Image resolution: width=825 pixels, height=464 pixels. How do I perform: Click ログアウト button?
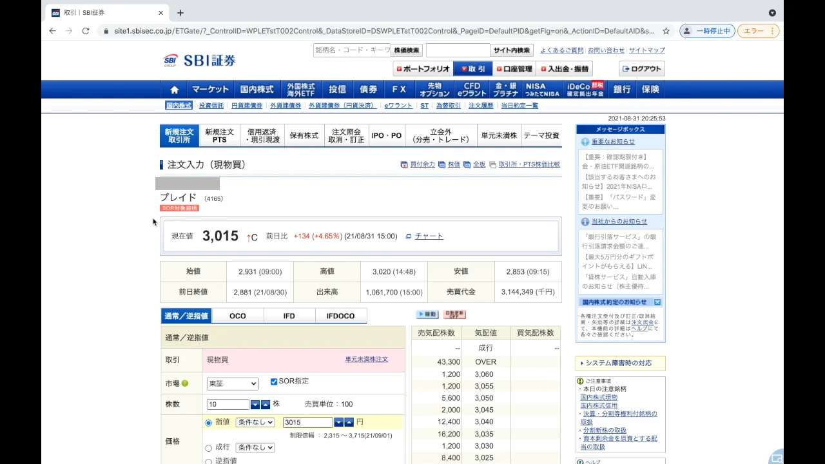click(642, 69)
